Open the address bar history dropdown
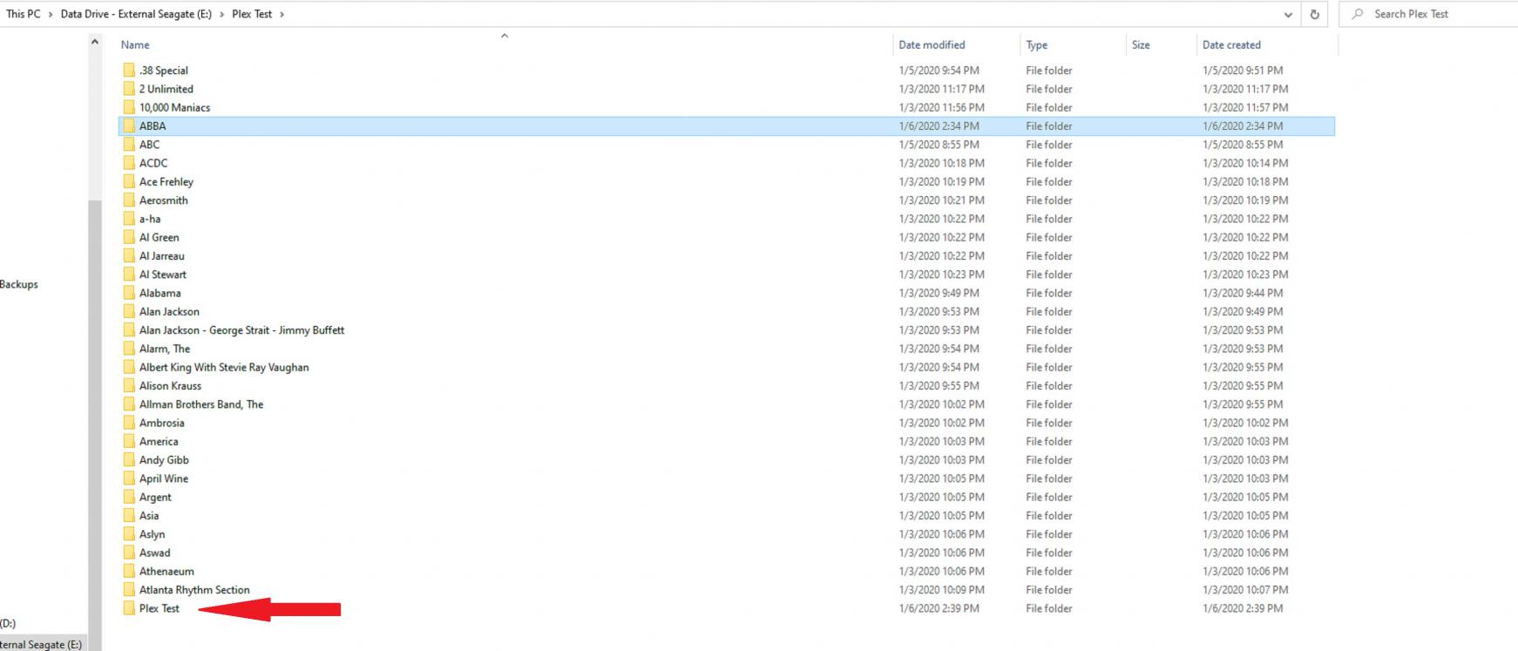The width and height of the screenshot is (1518, 651). point(1288,14)
